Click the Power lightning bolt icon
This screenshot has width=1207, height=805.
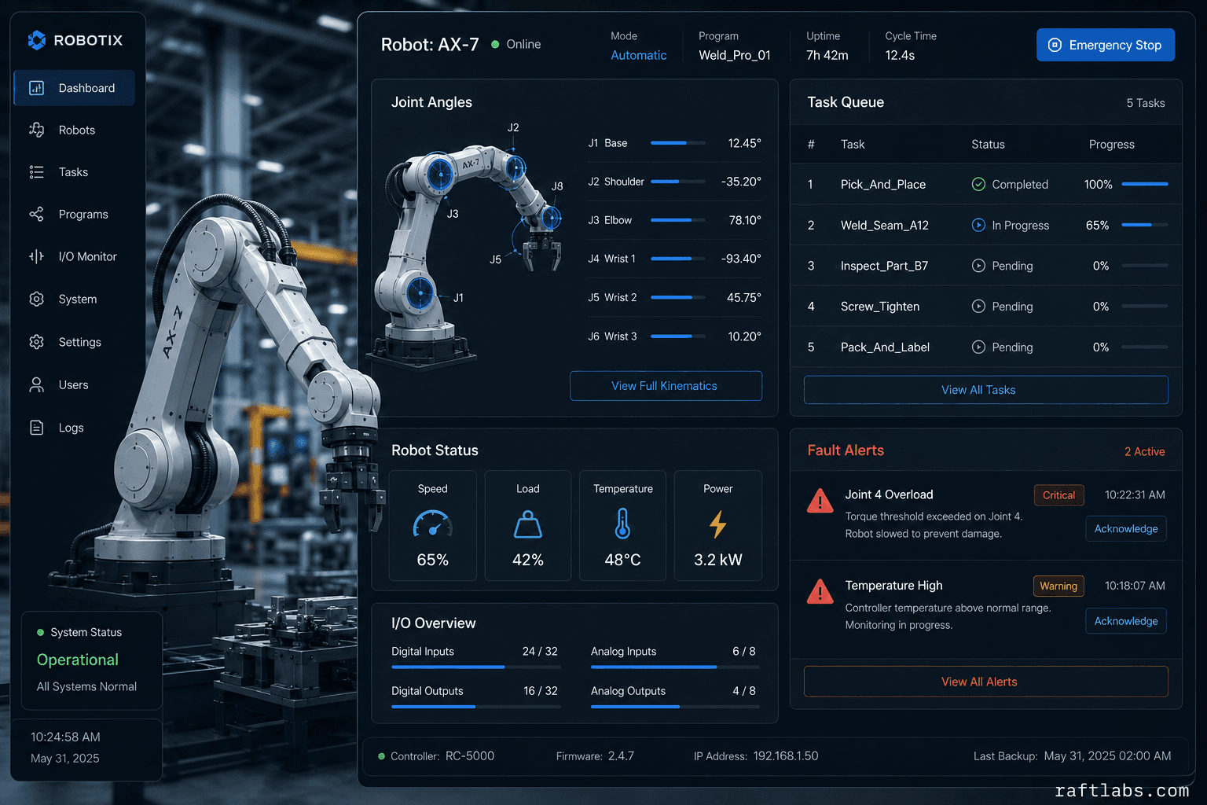(x=718, y=524)
